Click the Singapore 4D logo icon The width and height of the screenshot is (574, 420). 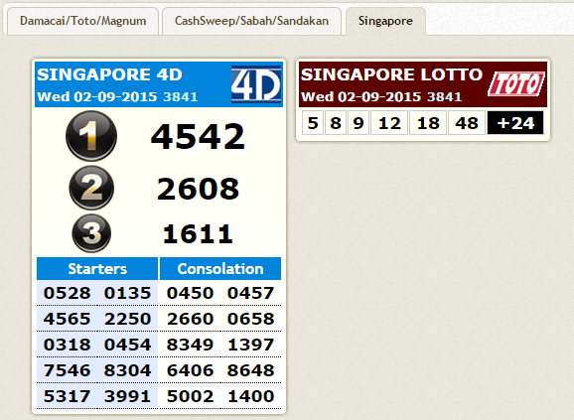click(256, 84)
